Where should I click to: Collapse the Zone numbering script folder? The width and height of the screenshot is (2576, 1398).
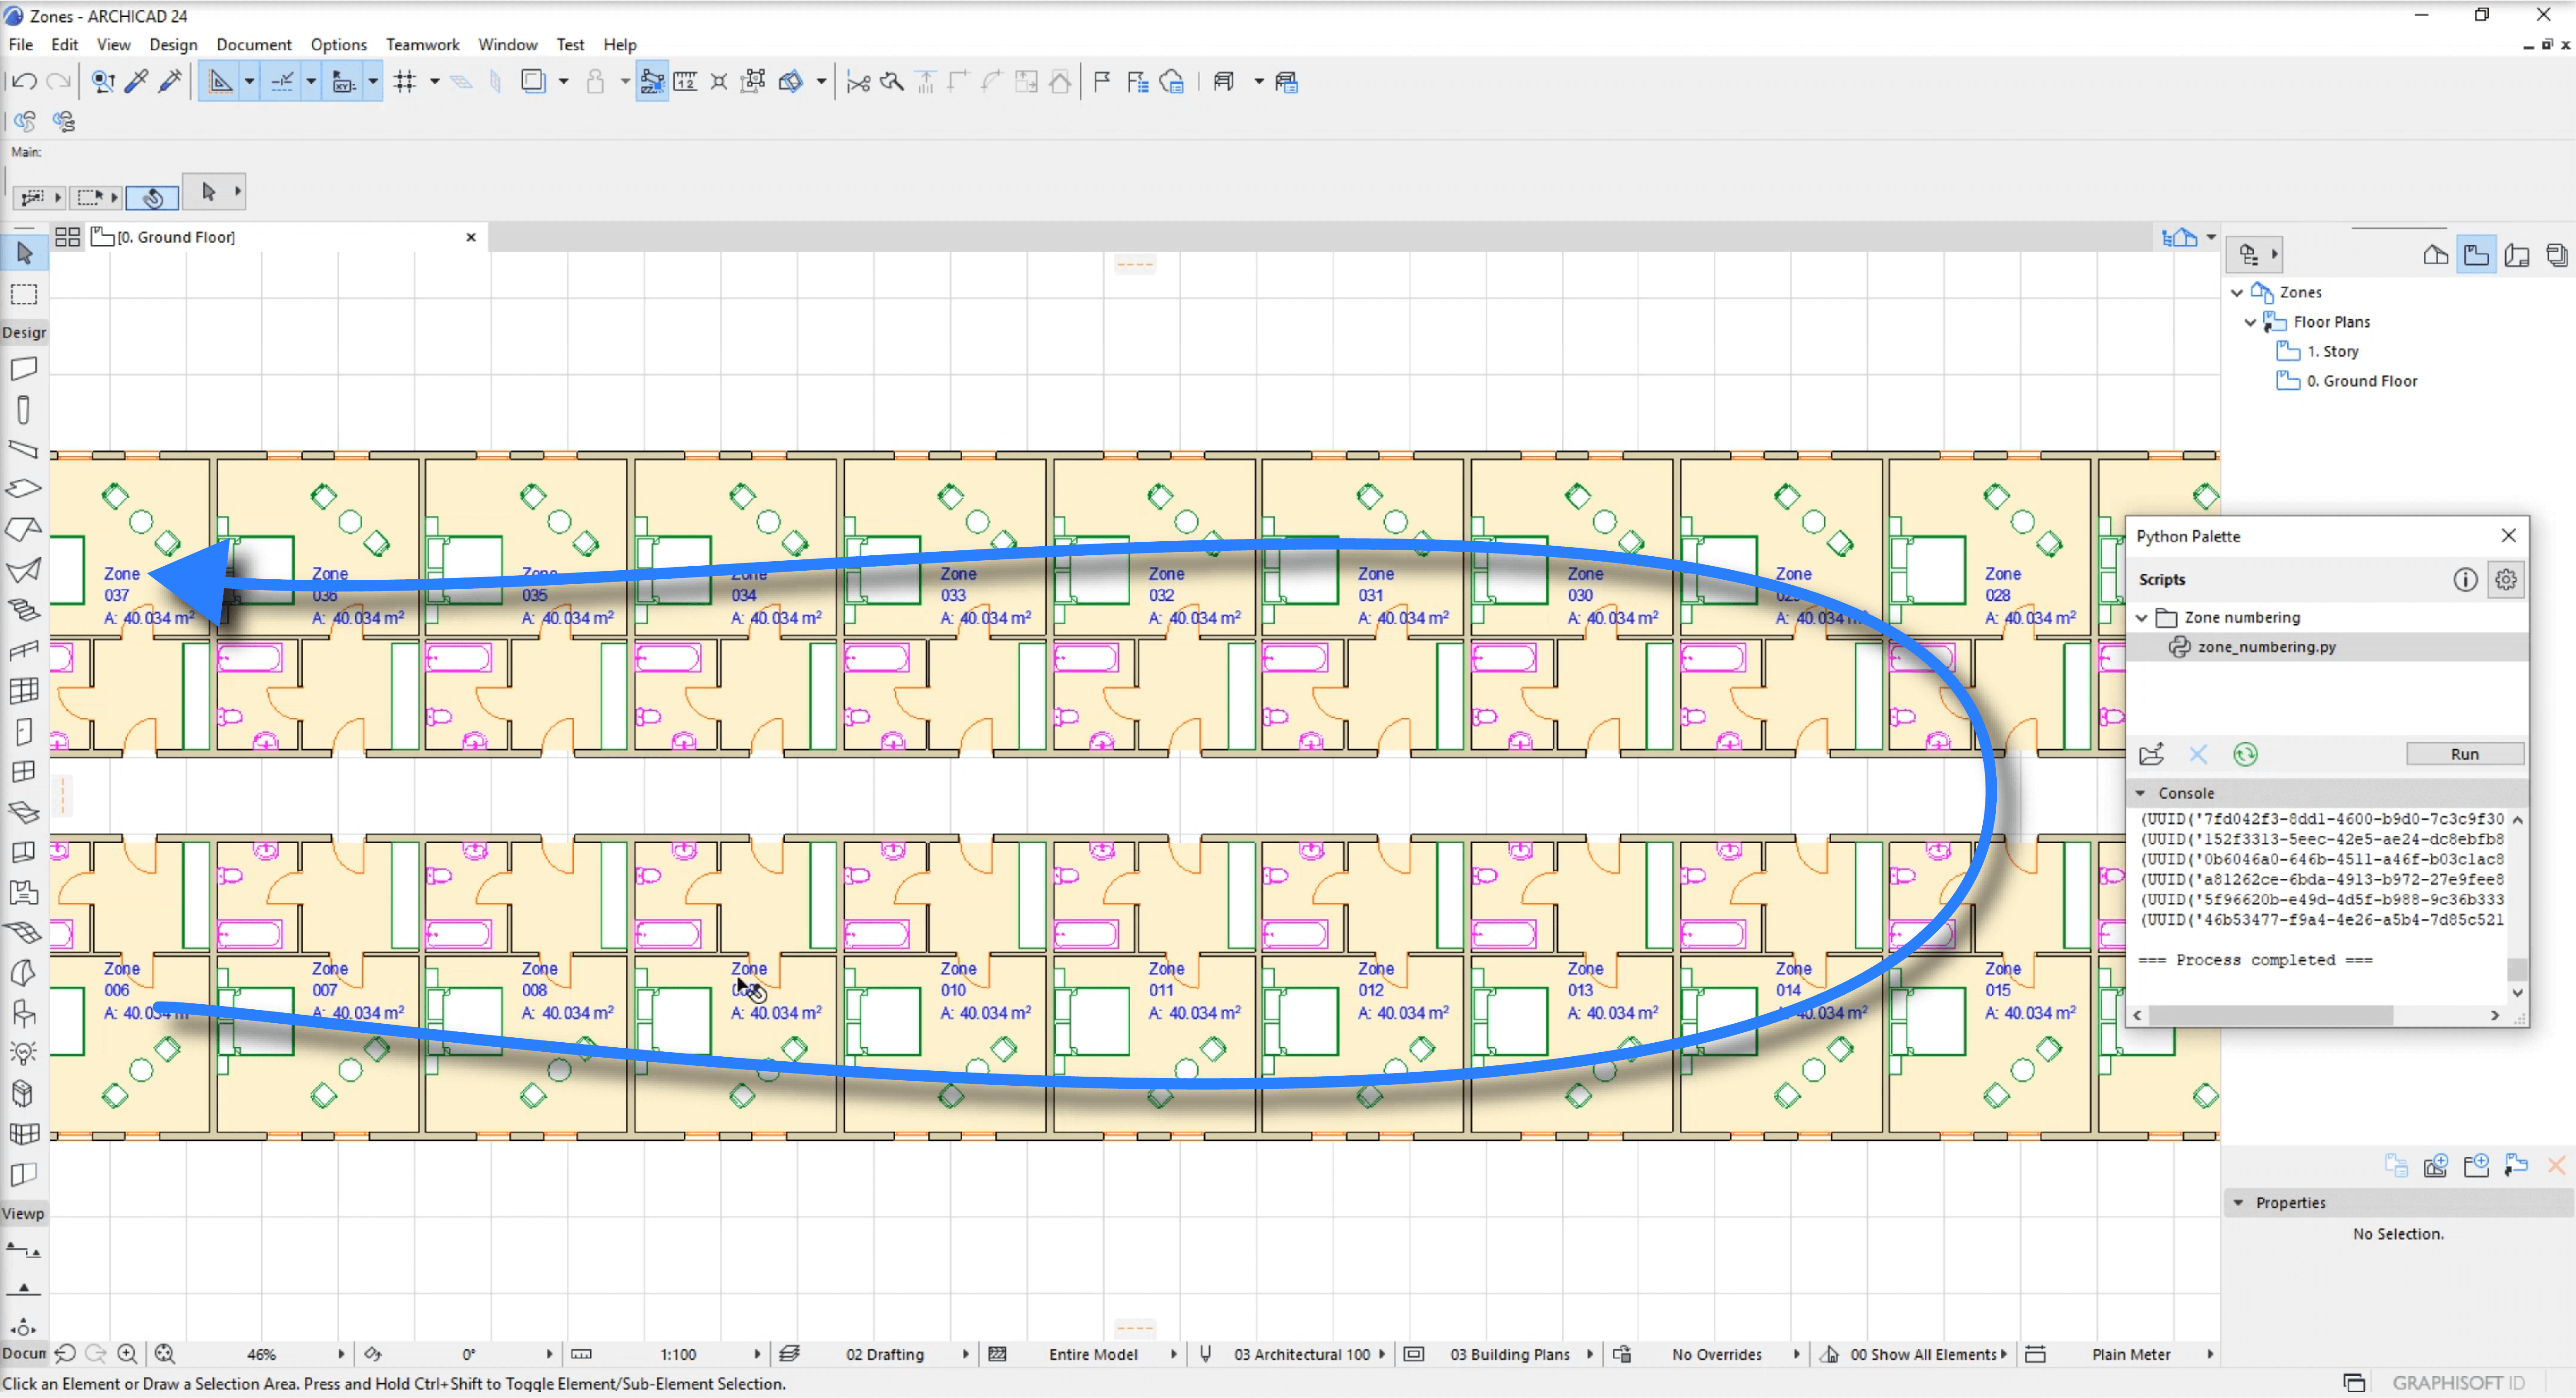2142,617
